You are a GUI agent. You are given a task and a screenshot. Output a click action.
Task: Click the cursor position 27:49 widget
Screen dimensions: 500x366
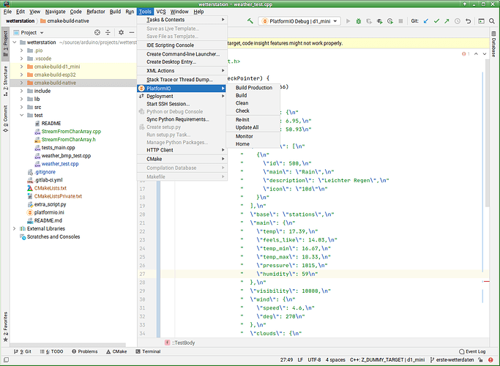286,360
